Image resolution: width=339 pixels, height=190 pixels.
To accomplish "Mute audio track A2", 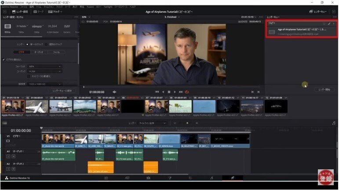I will click(13, 169).
